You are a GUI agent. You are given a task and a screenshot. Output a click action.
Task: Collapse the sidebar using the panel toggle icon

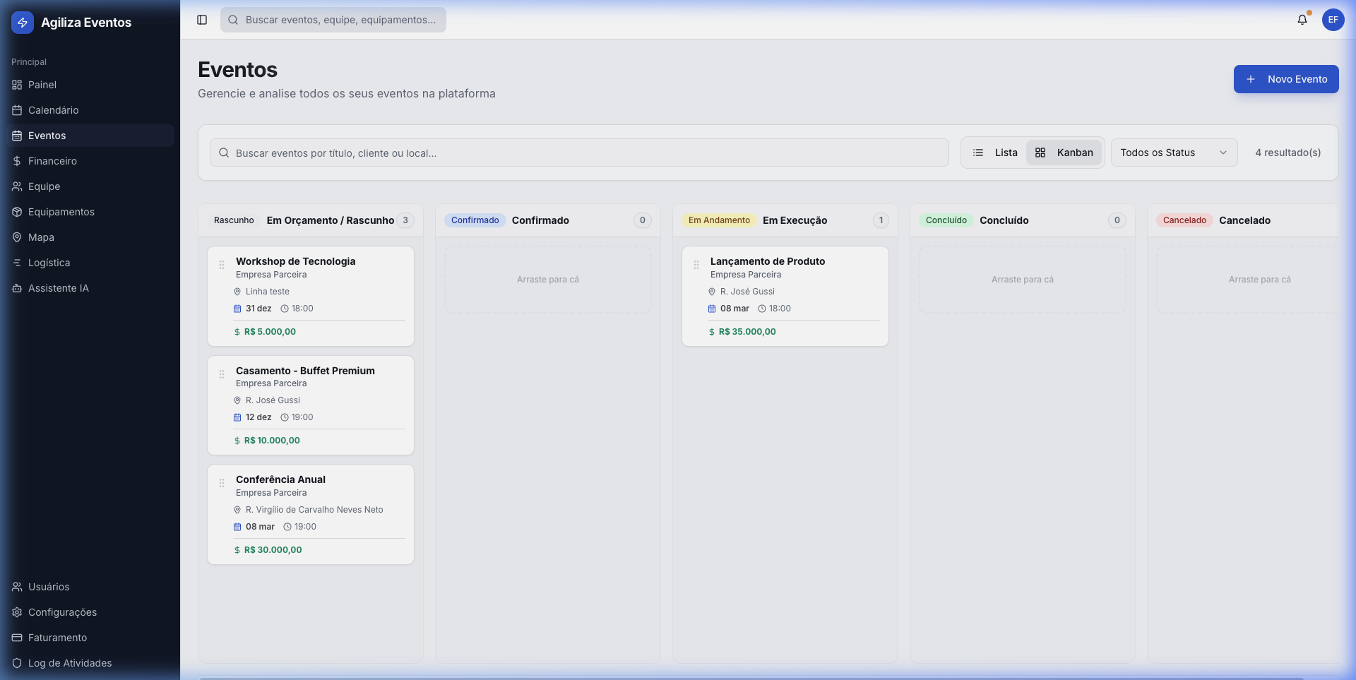click(202, 20)
